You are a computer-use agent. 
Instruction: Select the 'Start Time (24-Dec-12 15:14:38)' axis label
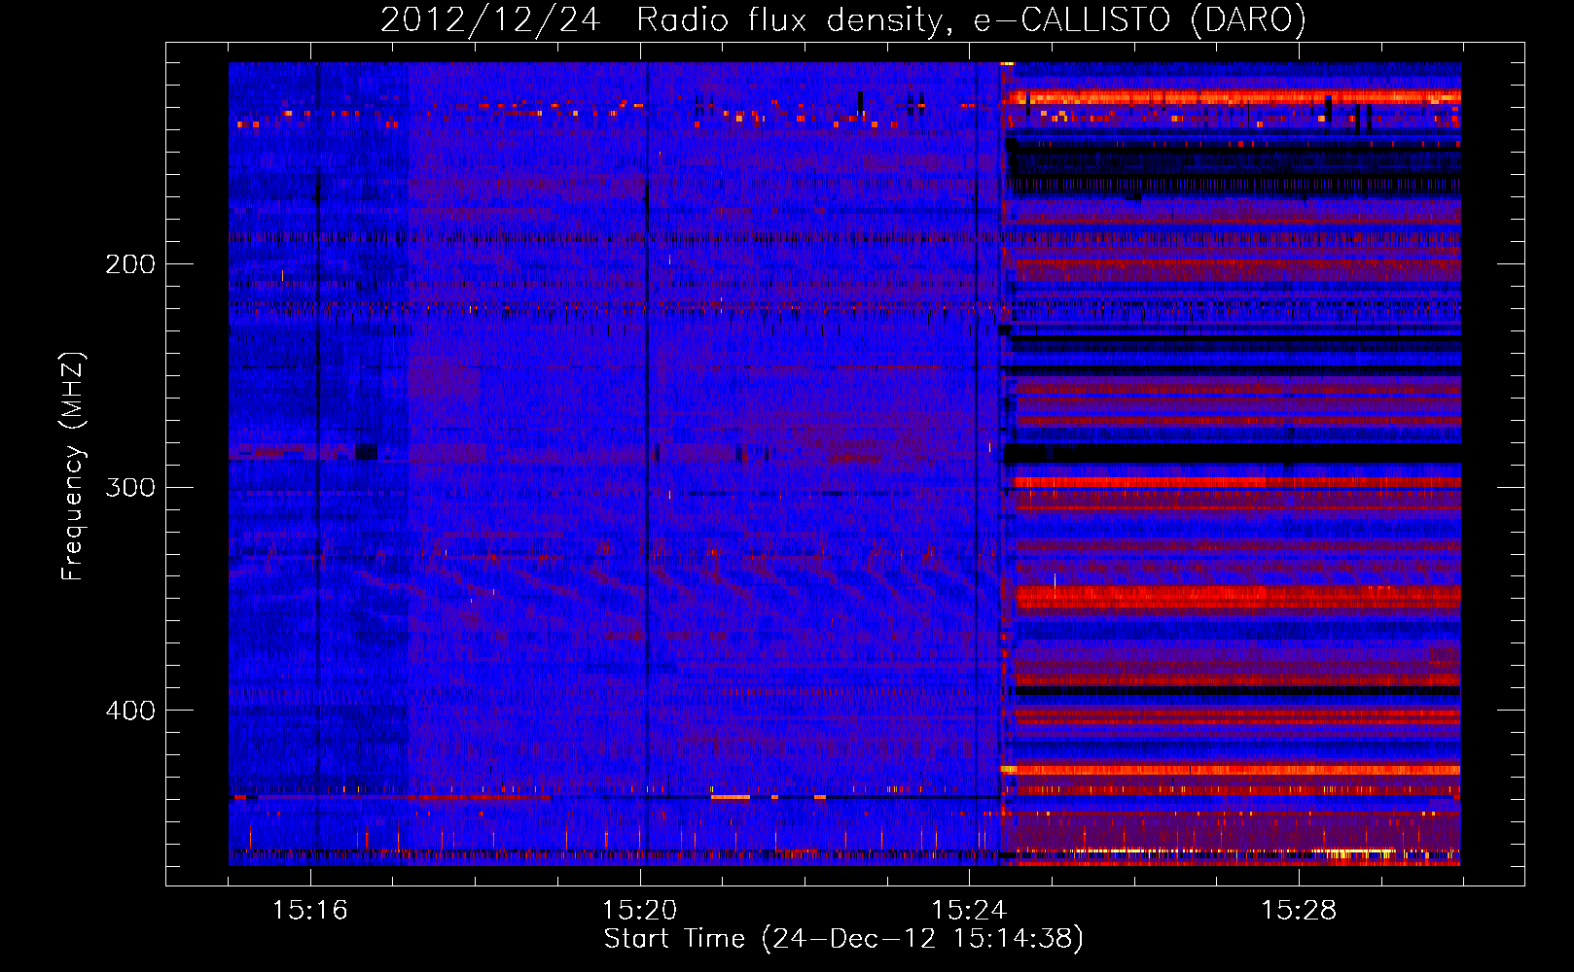click(x=843, y=940)
